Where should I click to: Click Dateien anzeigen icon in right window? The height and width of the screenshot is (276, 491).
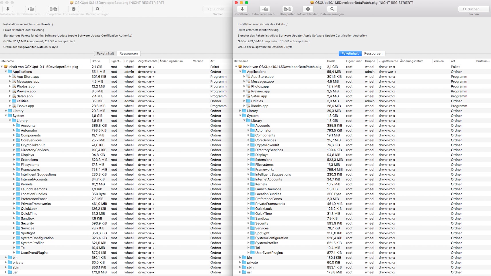click(x=332, y=9)
